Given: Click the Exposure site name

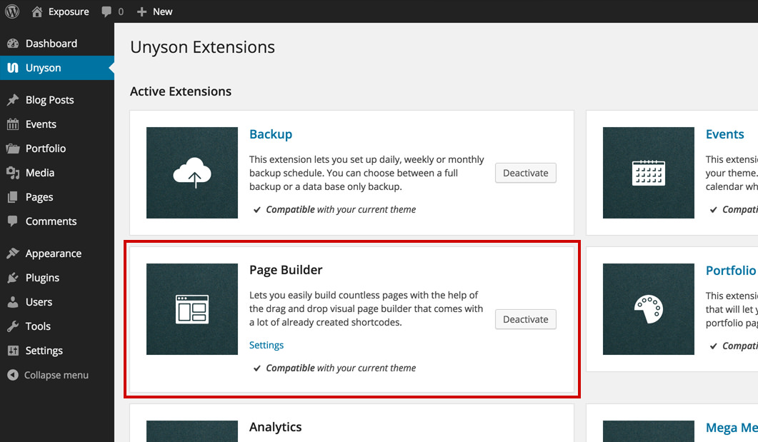Looking at the screenshot, I should pyautogui.click(x=69, y=11).
